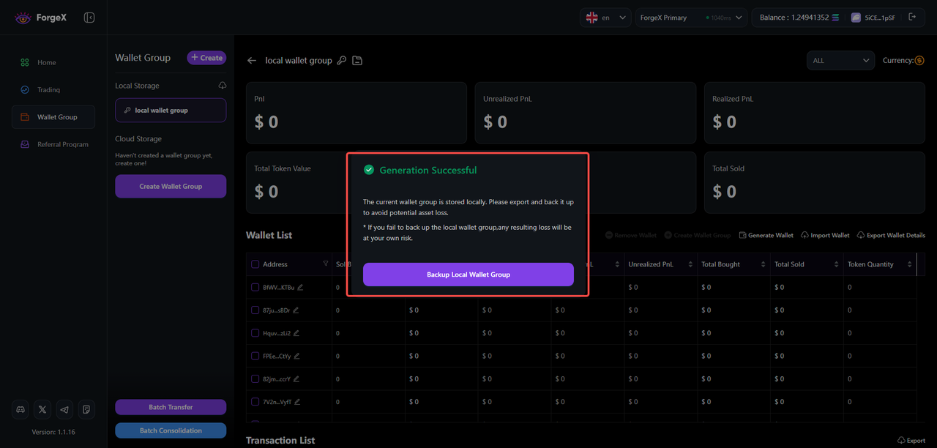The image size is (937, 448).
Task: Open the Discord link icon
Action: [x=20, y=409]
